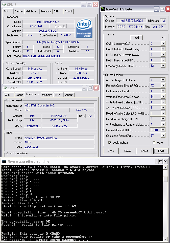Open Read to Write Delay (tRD_WR) dropdown
The image size is (170, 243).
(163, 113)
